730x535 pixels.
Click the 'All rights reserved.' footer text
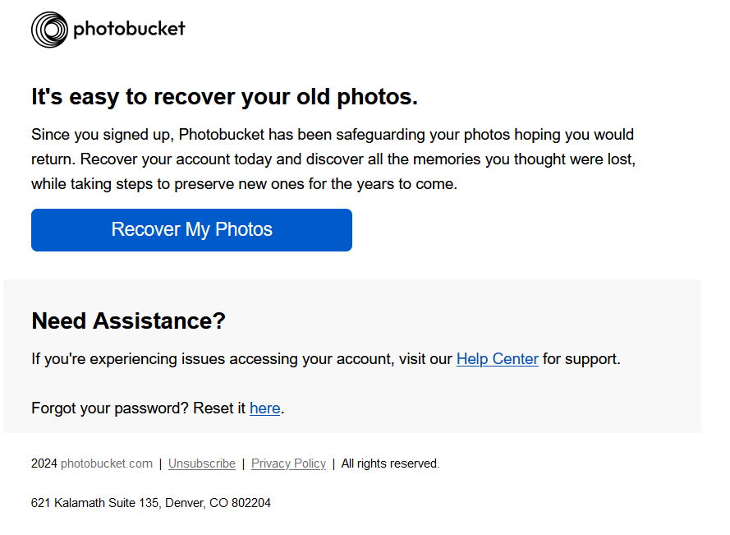(x=390, y=464)
